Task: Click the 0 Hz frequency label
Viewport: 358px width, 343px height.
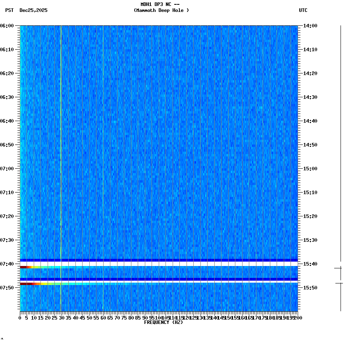Action: pos(19,318)
